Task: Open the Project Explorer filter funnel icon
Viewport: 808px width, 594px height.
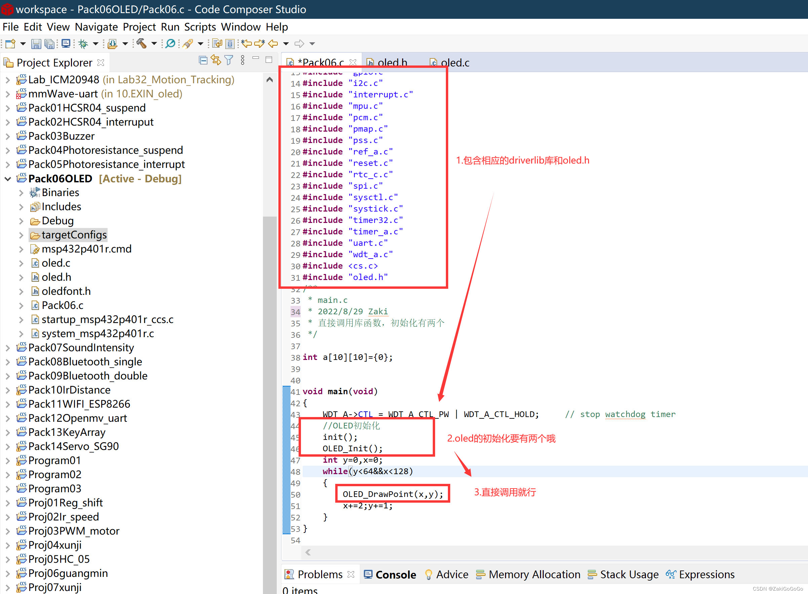Action: tap(229, 60)
